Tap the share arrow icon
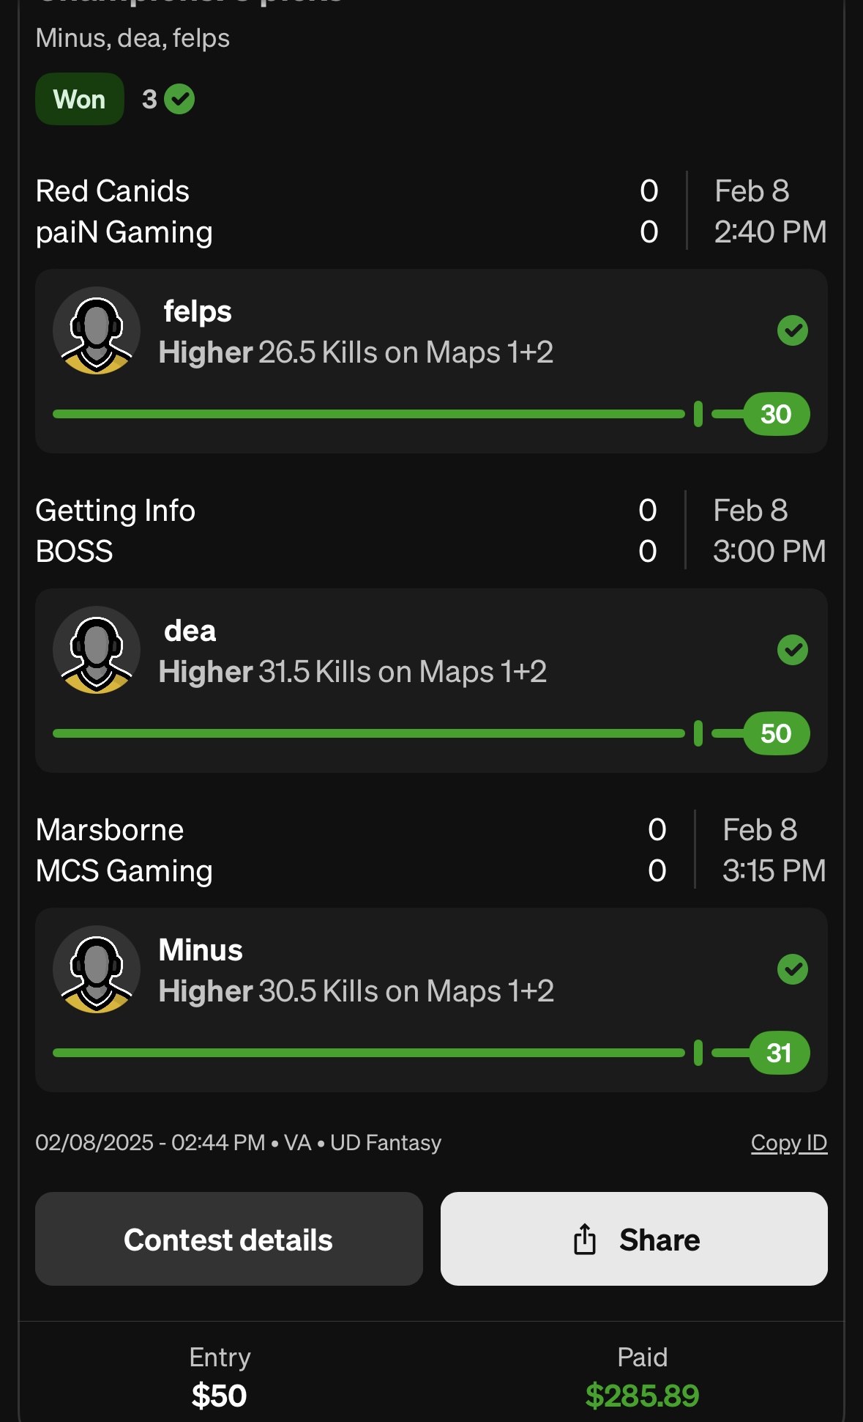 pos(585,1239)
